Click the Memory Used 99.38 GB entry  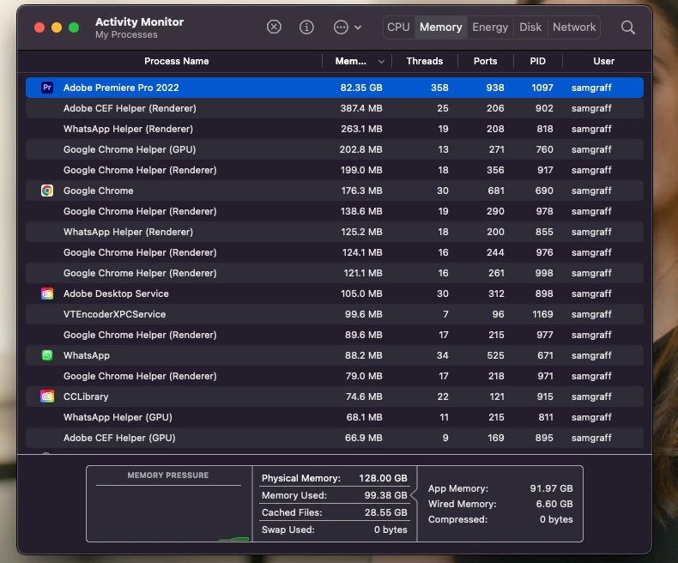(x=334, y=495)
